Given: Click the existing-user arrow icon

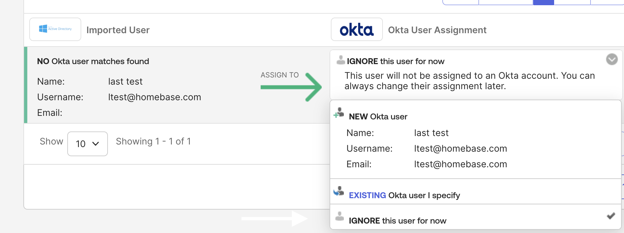Looking at the screenshot, I should click(339, 191).
